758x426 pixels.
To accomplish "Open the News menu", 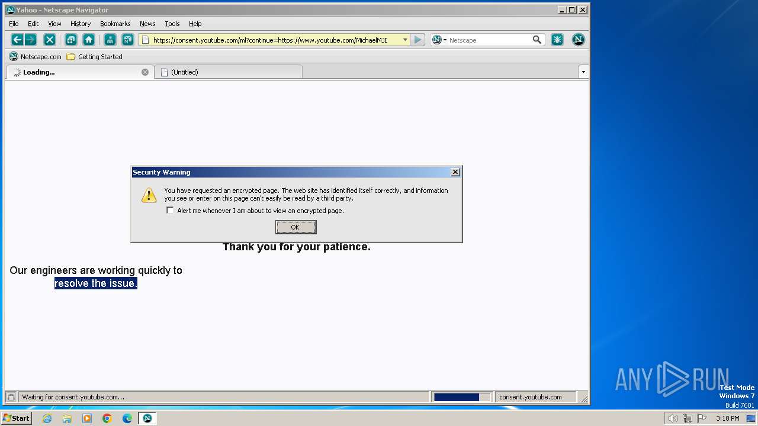I will click(147, 24).
